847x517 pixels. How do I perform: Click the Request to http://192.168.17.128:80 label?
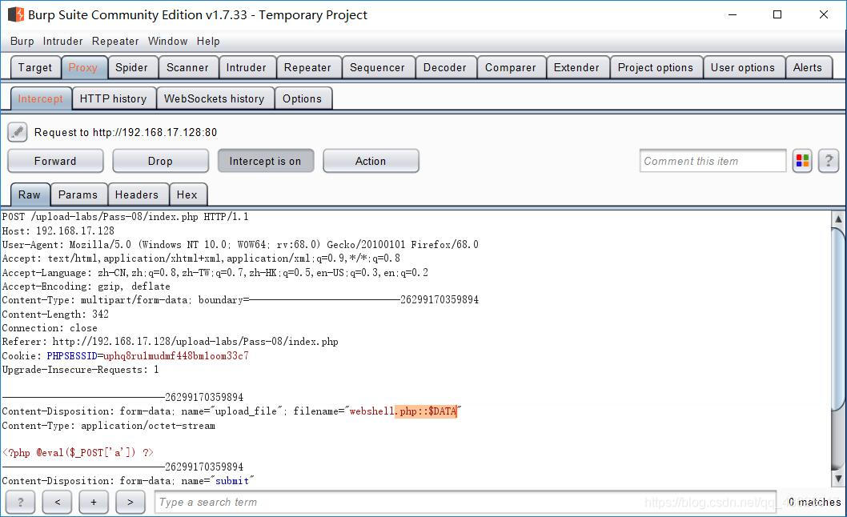pyautogui.click(x=126, y=132)
